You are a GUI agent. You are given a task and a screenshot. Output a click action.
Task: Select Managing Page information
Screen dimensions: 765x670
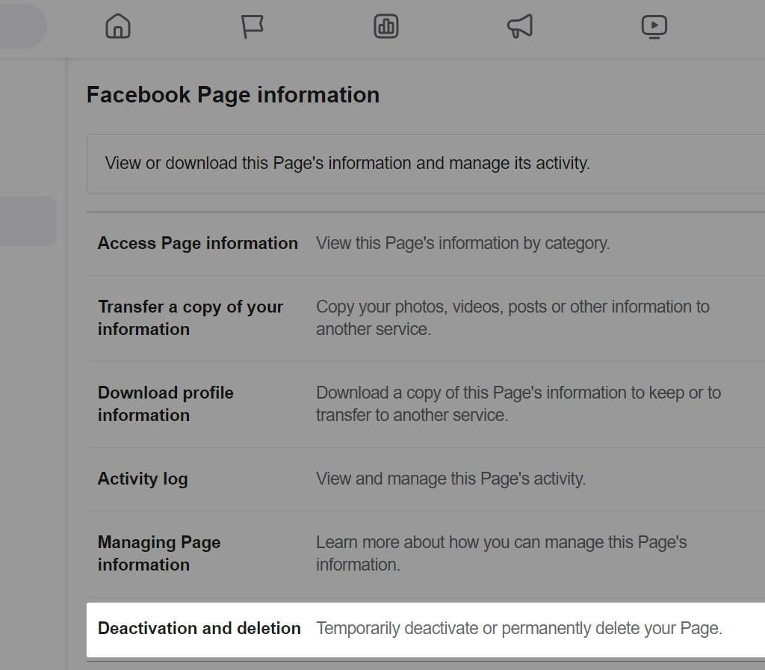pyautogui.click(x=158, y=553)
